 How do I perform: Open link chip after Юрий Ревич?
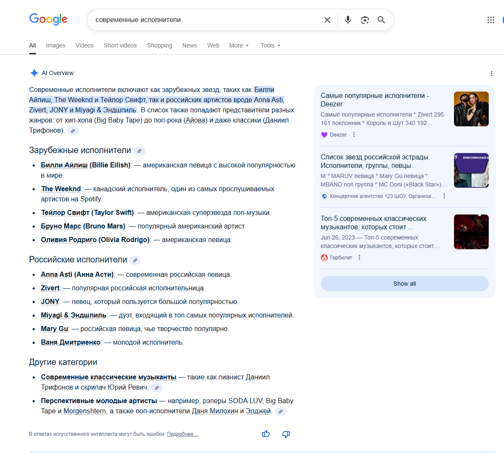[157, 388]
